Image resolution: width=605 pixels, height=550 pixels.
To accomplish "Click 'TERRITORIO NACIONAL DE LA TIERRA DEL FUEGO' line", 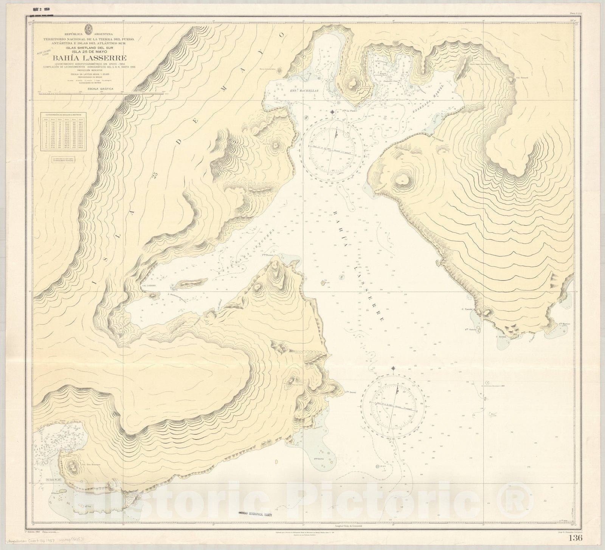I will (x=89, y=39).
